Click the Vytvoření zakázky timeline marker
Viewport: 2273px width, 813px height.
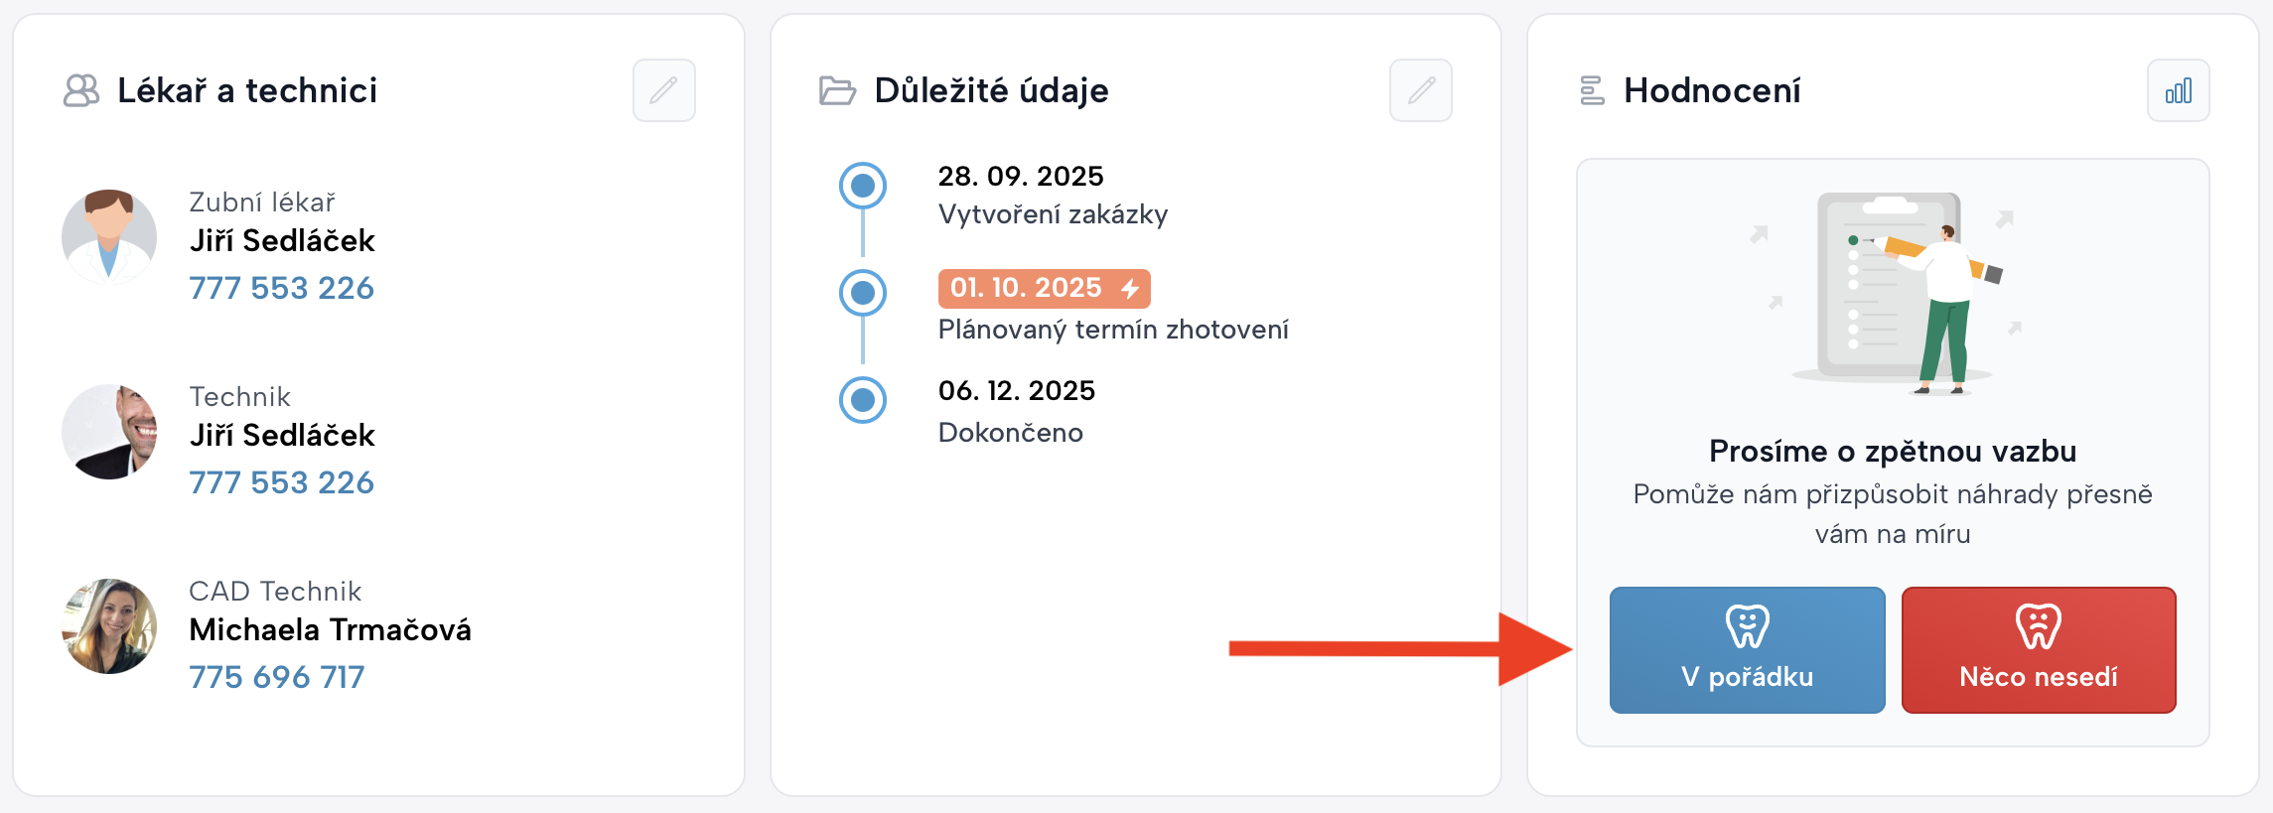863,186
